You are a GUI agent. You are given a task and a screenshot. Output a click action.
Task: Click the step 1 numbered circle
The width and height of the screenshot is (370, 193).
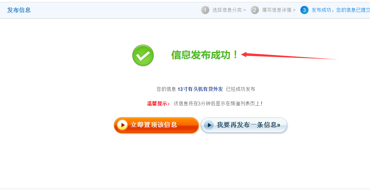[205, 10]
